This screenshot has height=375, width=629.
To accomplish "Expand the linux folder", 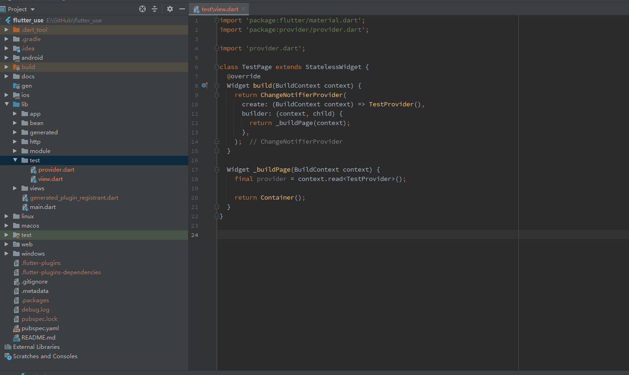I will pyautogui.click(x=7, y=216).
